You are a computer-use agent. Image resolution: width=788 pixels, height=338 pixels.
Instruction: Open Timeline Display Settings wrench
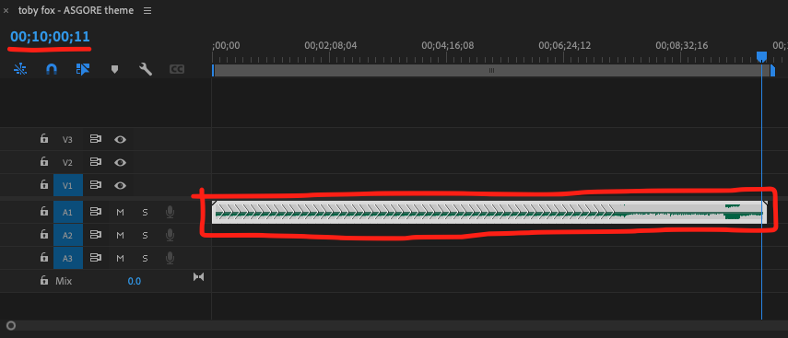pyautogui.click(x=146, y=69)
